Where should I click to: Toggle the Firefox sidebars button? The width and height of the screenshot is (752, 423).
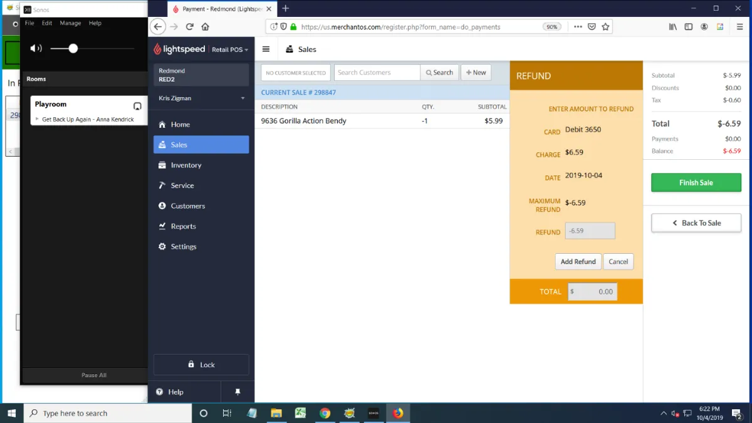pyautogui.click(x=689, y=27)
